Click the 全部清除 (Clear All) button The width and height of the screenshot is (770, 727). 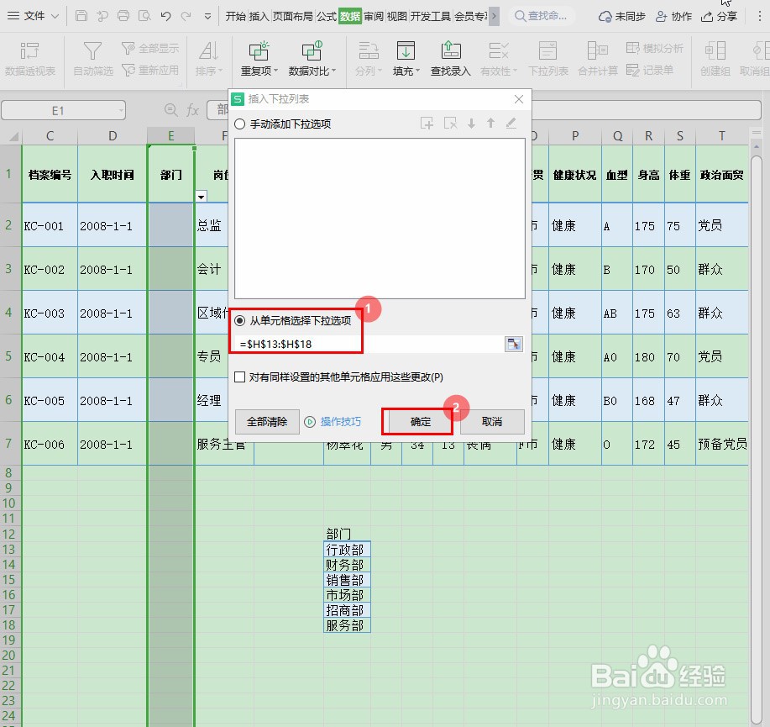(x=267, y=422)
